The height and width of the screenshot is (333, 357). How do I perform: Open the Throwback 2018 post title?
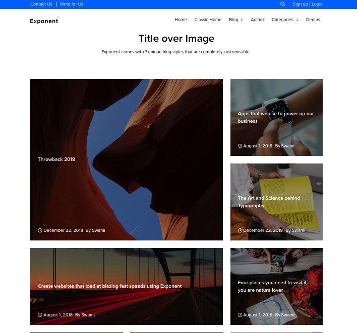coord(56,159)
